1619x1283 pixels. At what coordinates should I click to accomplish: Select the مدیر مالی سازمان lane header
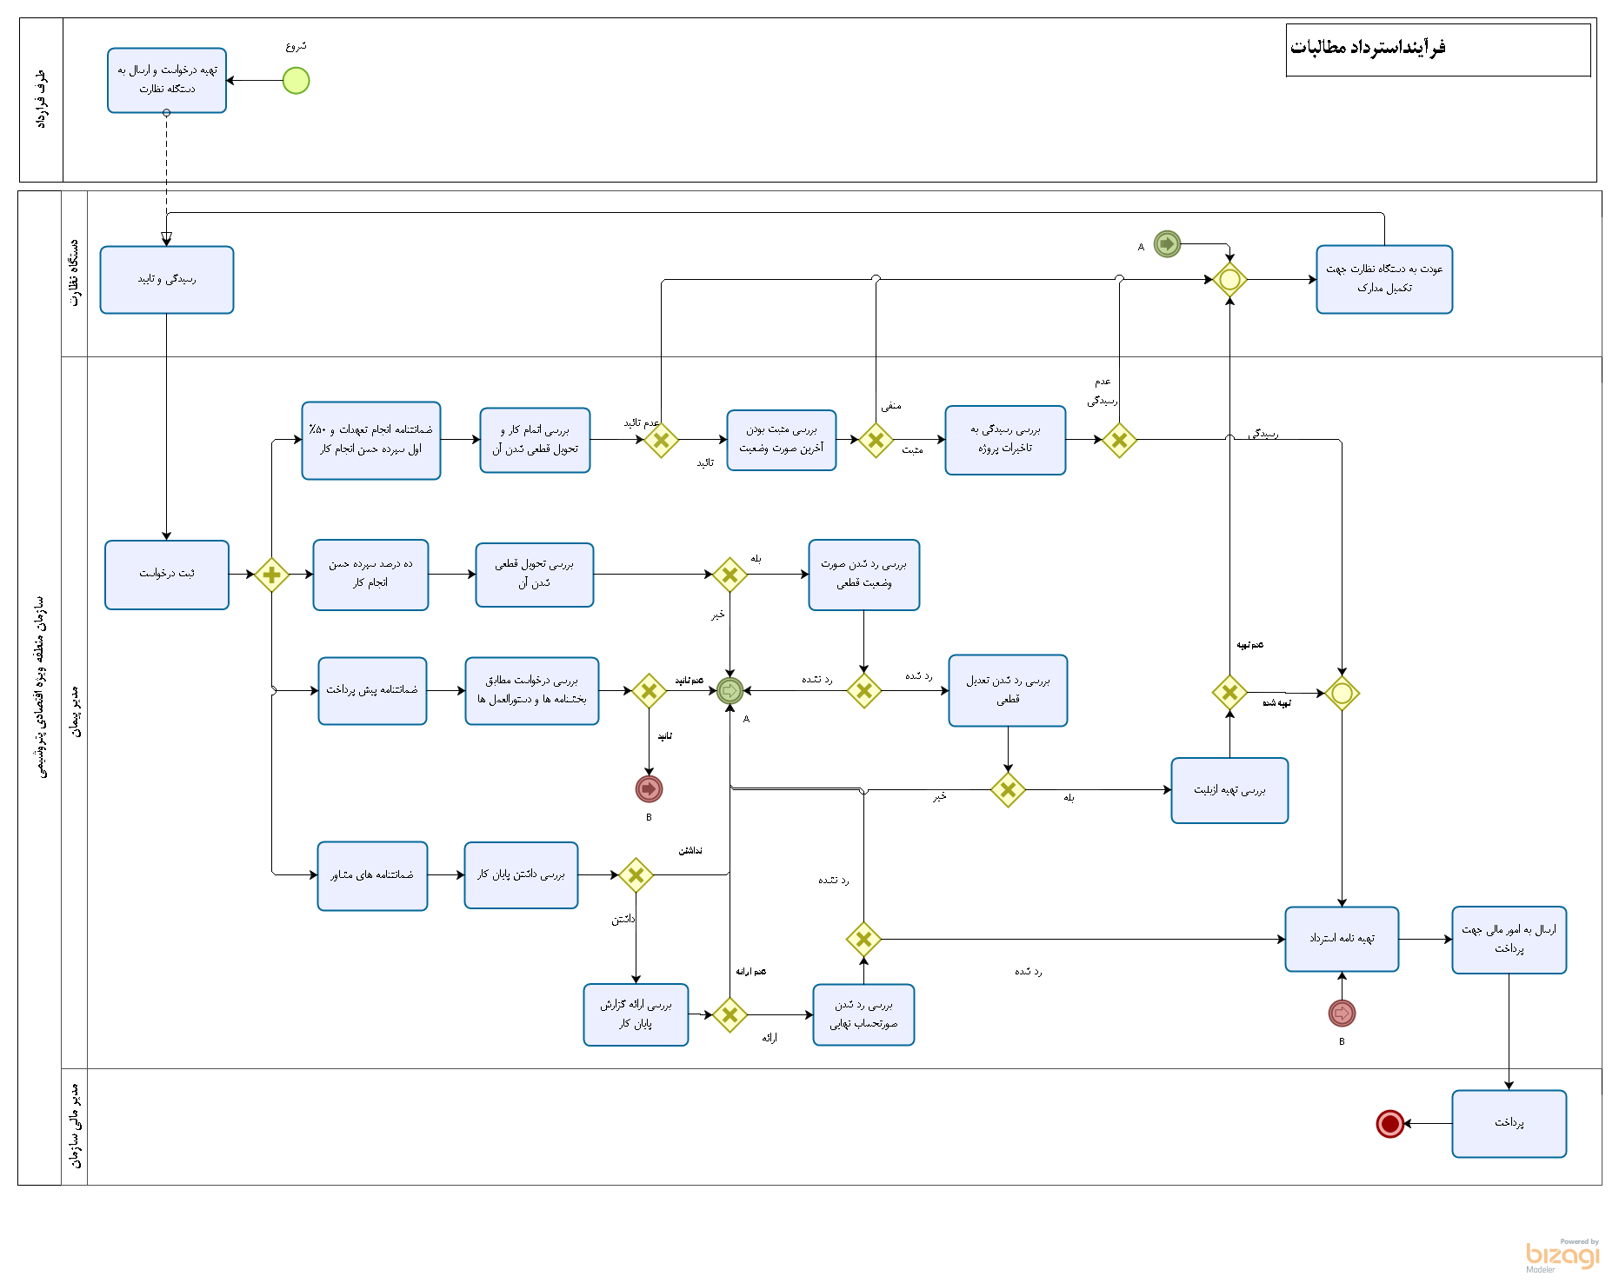coord(75,1127)
